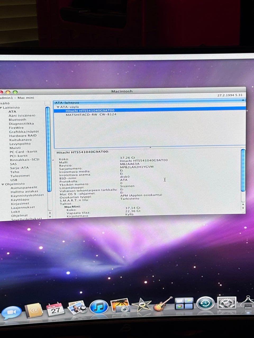Click the date 27.2.1994 5.31
The image size is (254, 338).
pos(230,95)
